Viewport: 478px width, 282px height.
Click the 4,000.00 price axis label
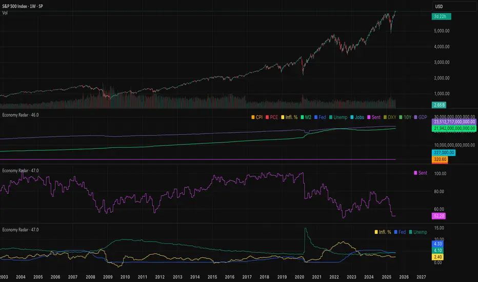(x=442, y=47)
